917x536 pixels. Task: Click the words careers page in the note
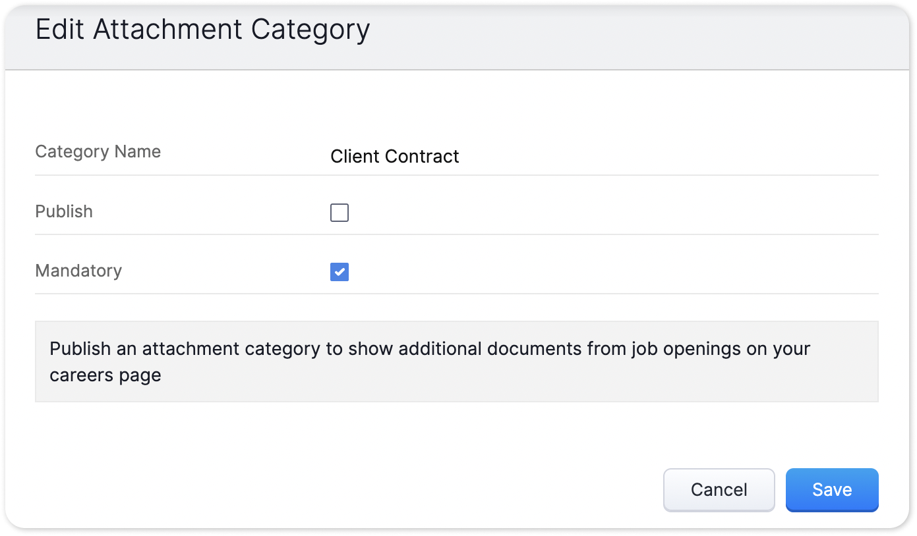tap(105, 375)
